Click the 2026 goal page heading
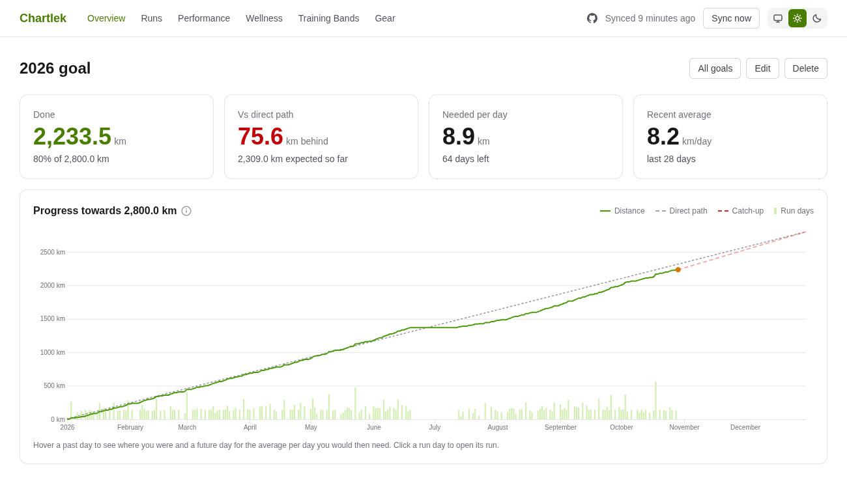847x485 pixels. click(55, 68)
